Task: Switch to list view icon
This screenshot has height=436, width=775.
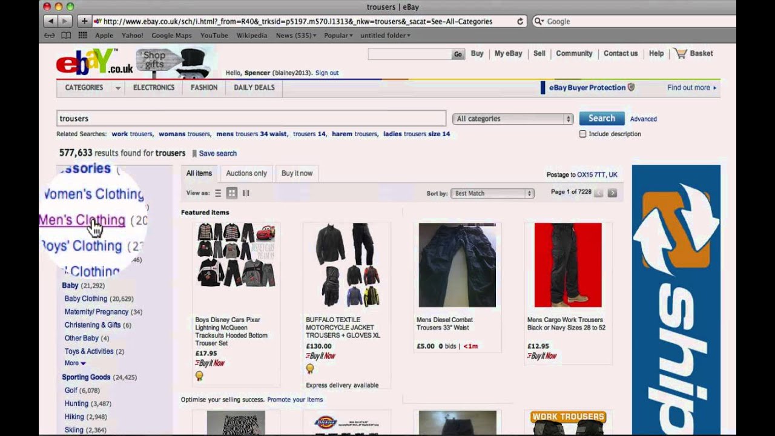Action: [218, 193]
